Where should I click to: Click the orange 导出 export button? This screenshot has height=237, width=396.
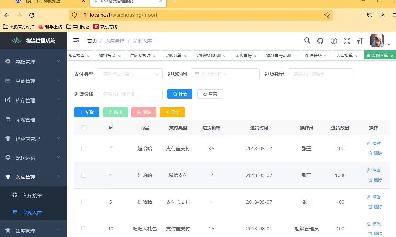172,112
